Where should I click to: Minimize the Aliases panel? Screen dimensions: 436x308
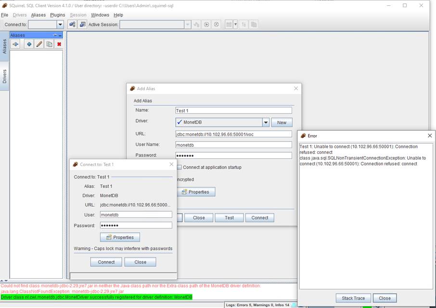[60, 36]
